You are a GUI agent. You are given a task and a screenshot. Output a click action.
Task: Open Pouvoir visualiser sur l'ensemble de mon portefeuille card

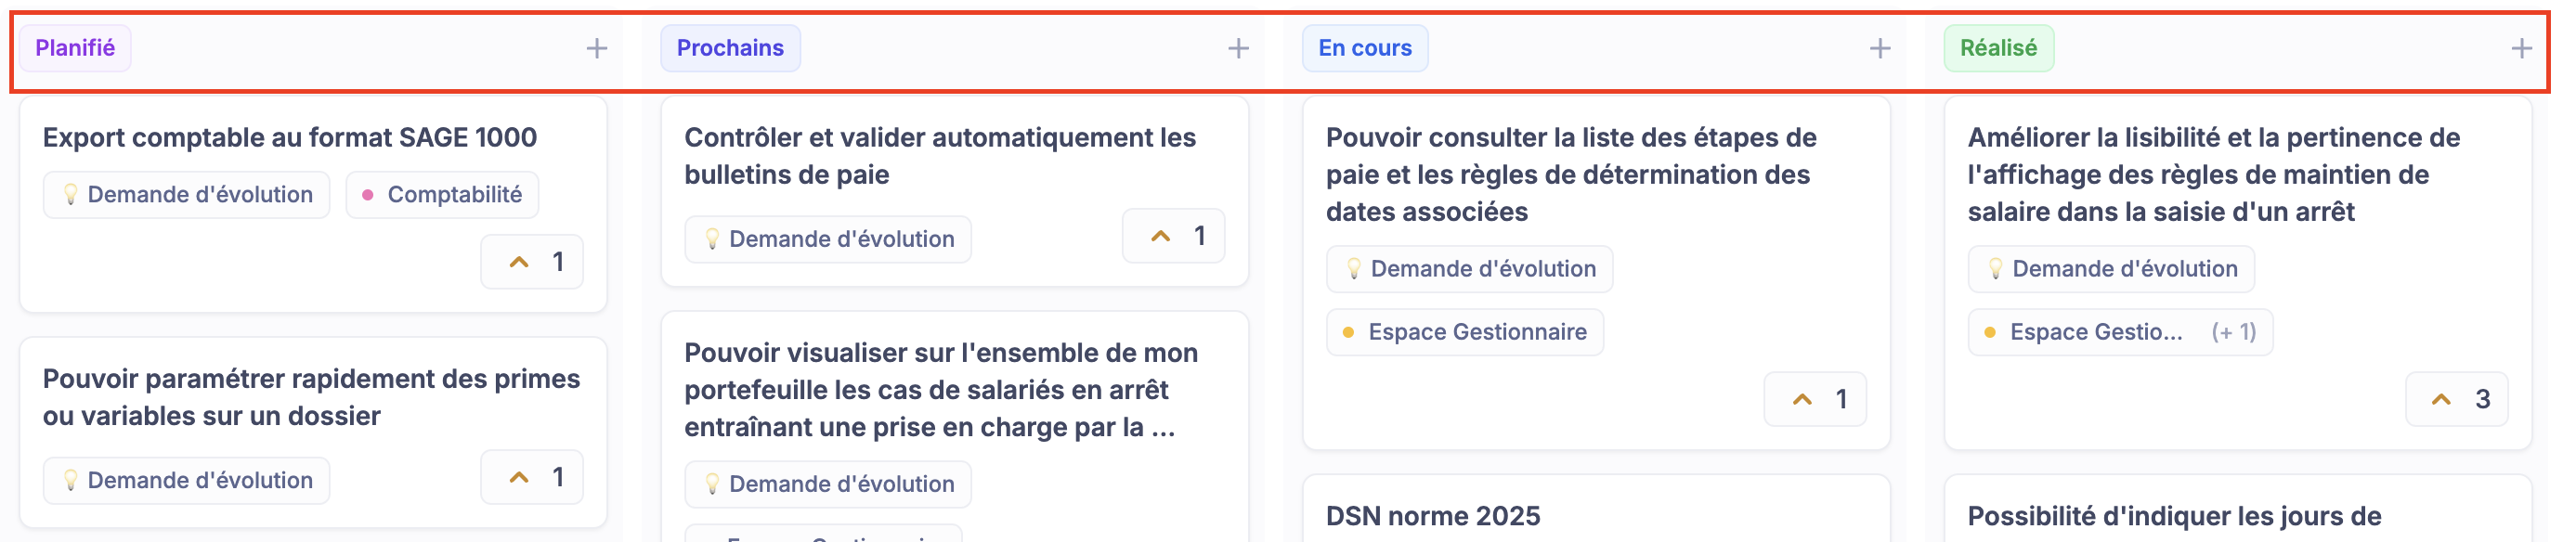pos(940,389)
